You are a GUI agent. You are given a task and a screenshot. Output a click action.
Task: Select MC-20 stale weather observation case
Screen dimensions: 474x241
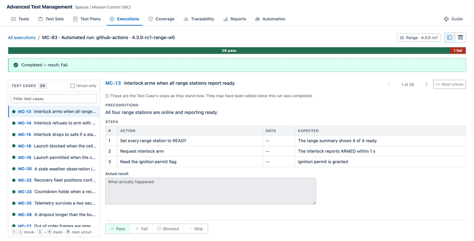[x=54, y=169]
